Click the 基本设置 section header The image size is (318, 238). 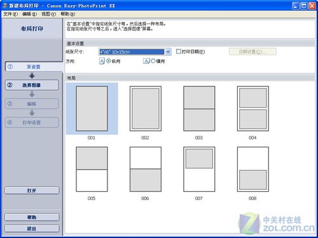(x=75, y=44)
